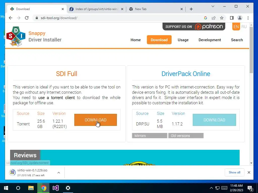Image resolution: width=258 pixels, height=193 pixels.
Task: Go back to the previous page
Action: pos(11,18)
